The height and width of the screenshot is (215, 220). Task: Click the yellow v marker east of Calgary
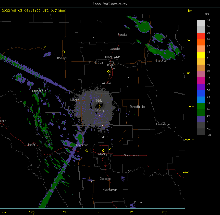coord(109,149)
